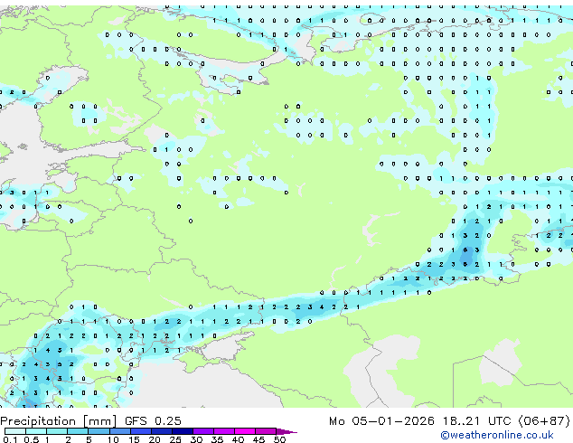Click the "Precipitation [mm]" title text
This screenshot has height=443, width=573.
pos(59,421)
